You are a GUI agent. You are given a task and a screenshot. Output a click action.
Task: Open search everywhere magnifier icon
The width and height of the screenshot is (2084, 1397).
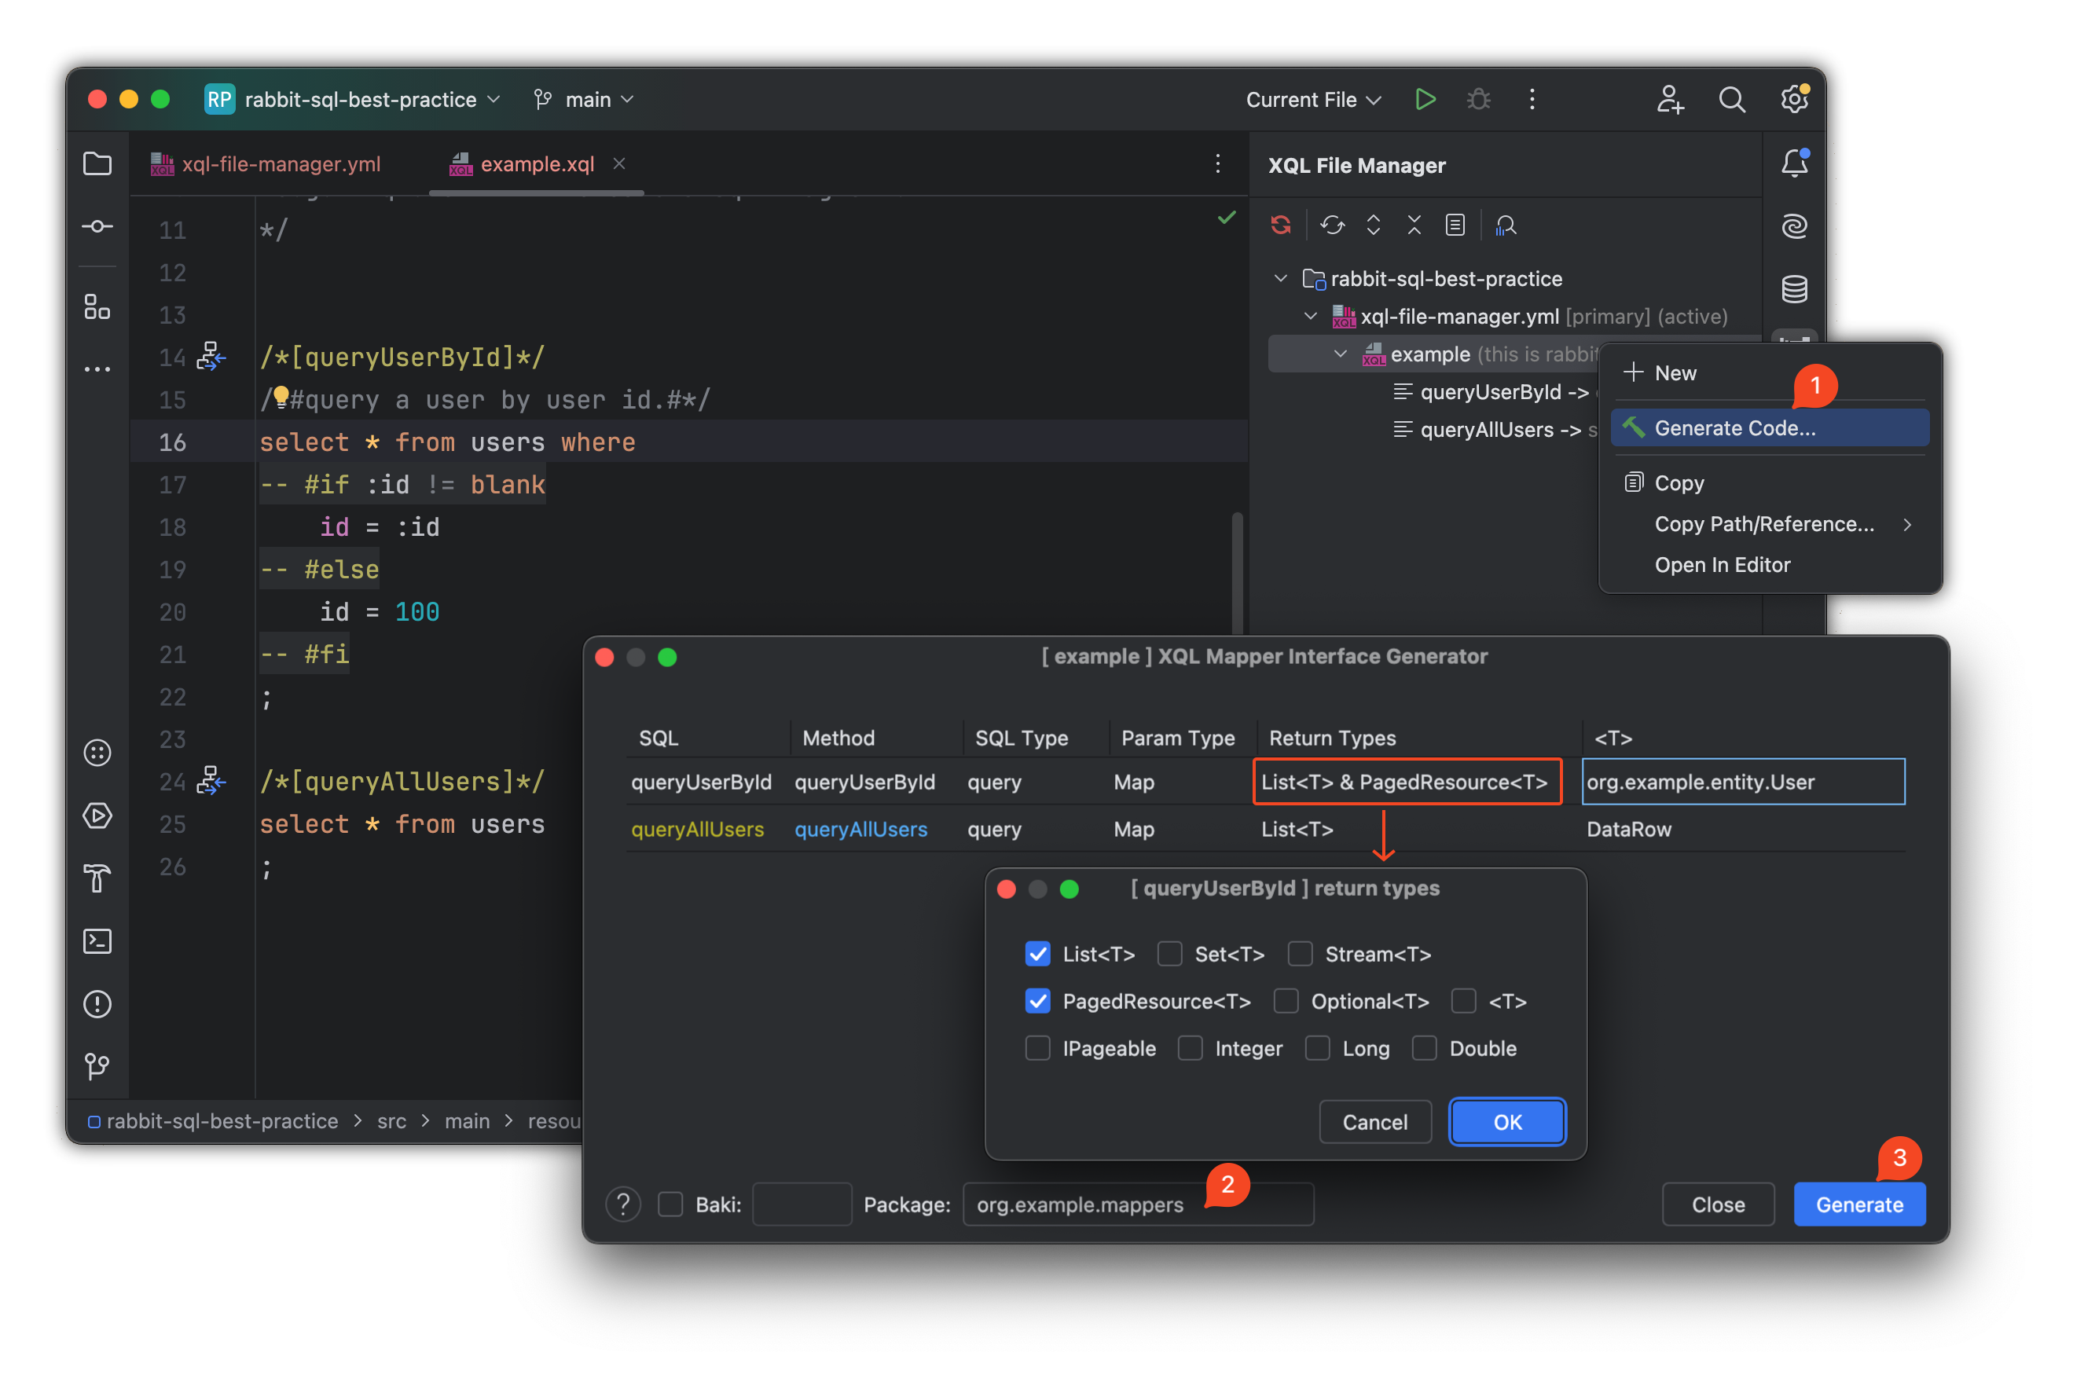[x=1731, y=99]
